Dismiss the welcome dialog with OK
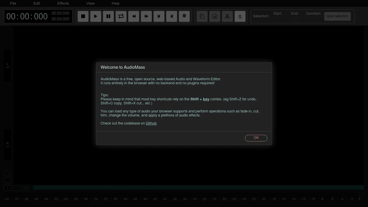 [x=256, y=138]
